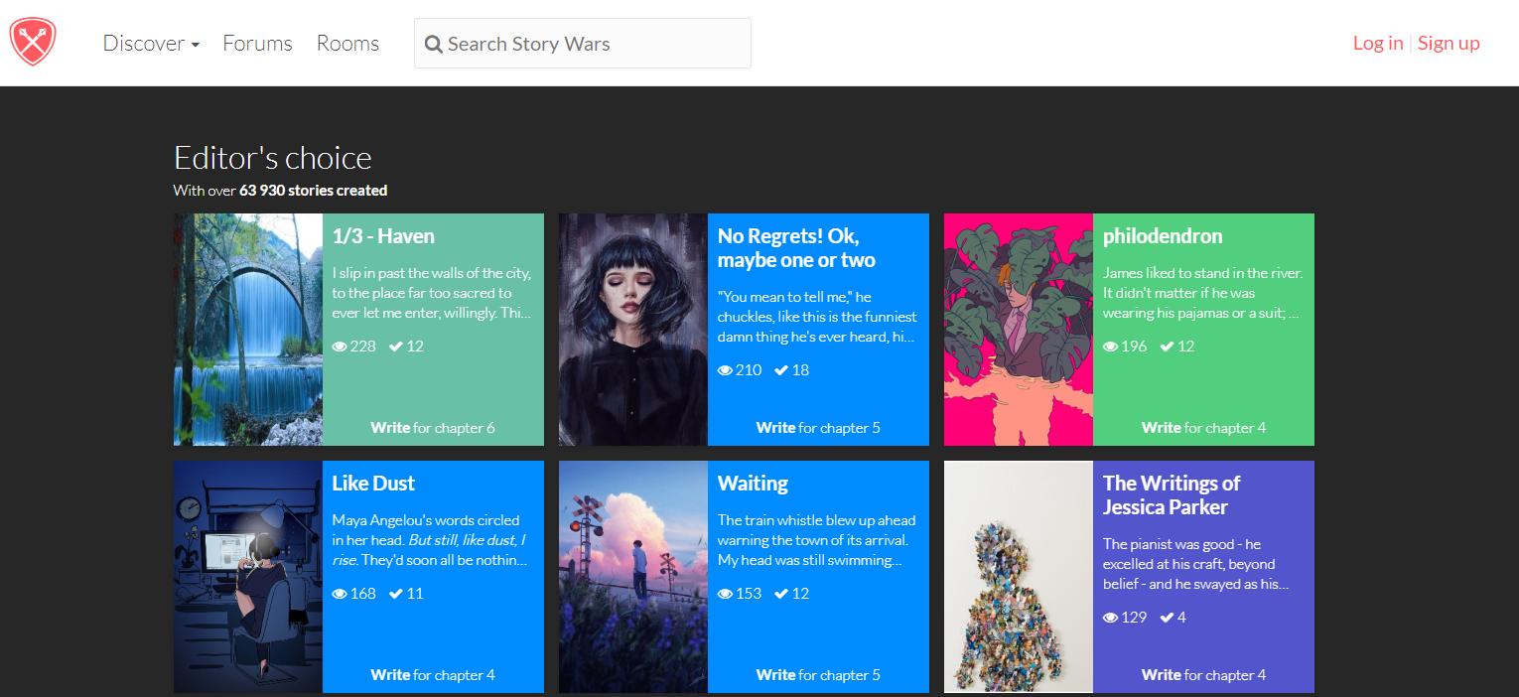Click Write for chapter 4 on philodendron
This screenshot has height=697, width=1519.
(x=1203, y=428)
